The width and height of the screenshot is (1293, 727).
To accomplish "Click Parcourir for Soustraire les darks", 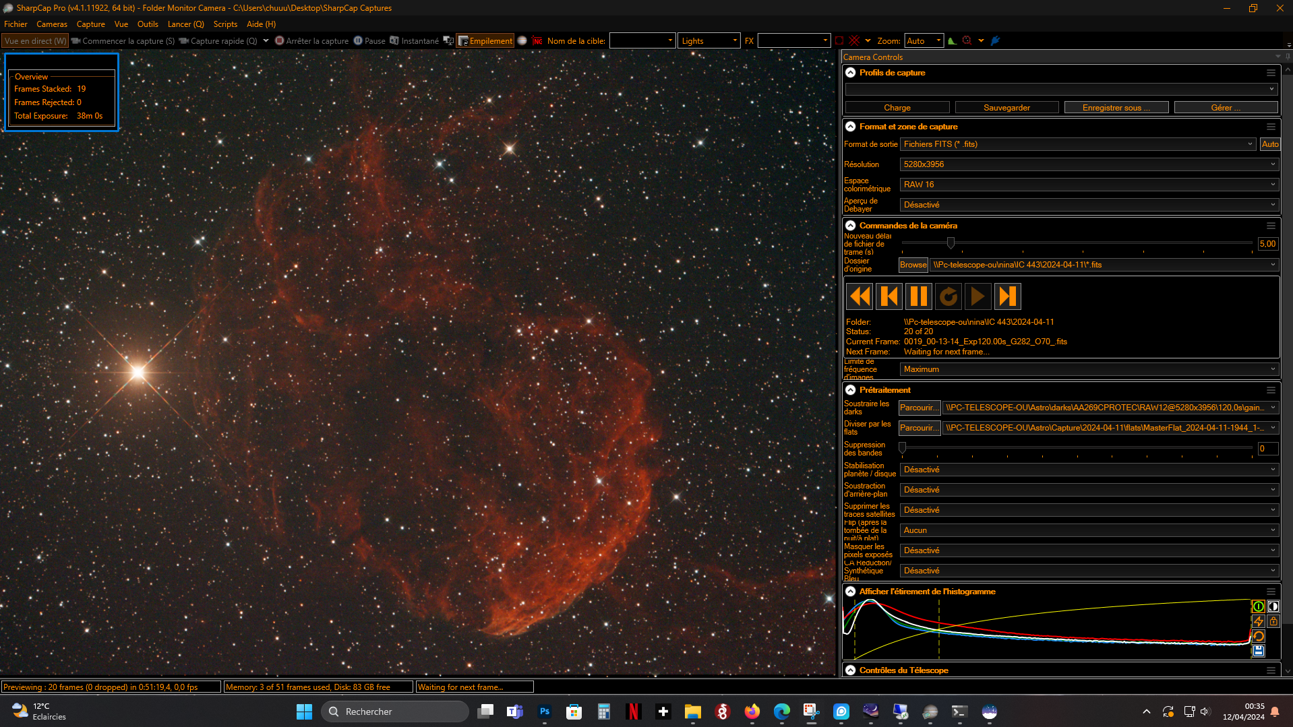I will pos(919,408).
